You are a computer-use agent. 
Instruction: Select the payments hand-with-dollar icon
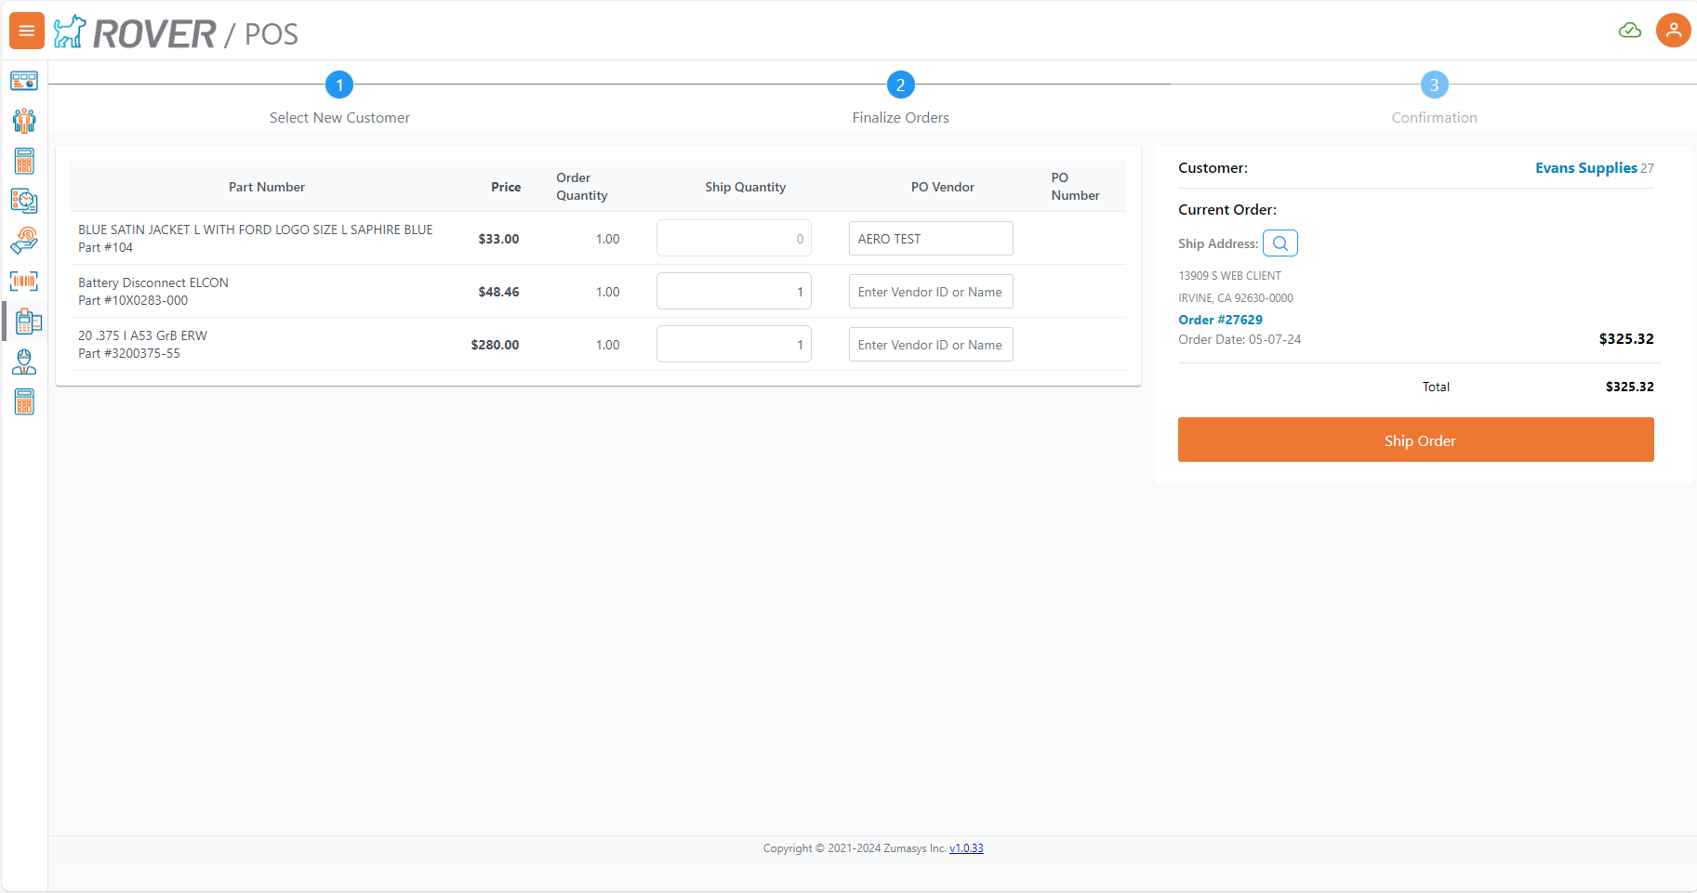pyautogui.click(x=24, y=241)
